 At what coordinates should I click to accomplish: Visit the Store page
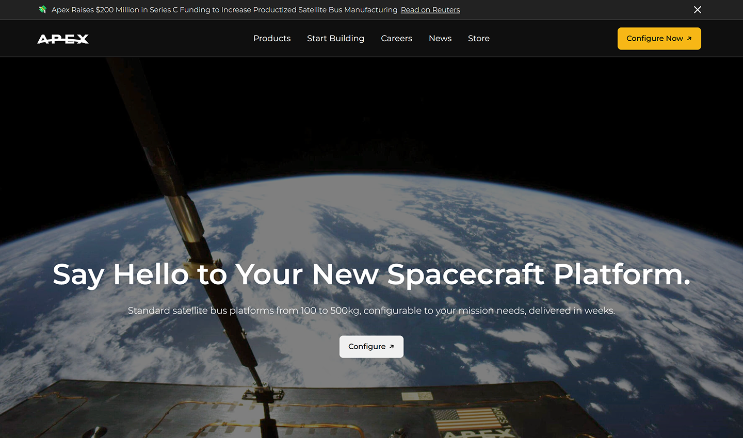(x=479, y=38)
